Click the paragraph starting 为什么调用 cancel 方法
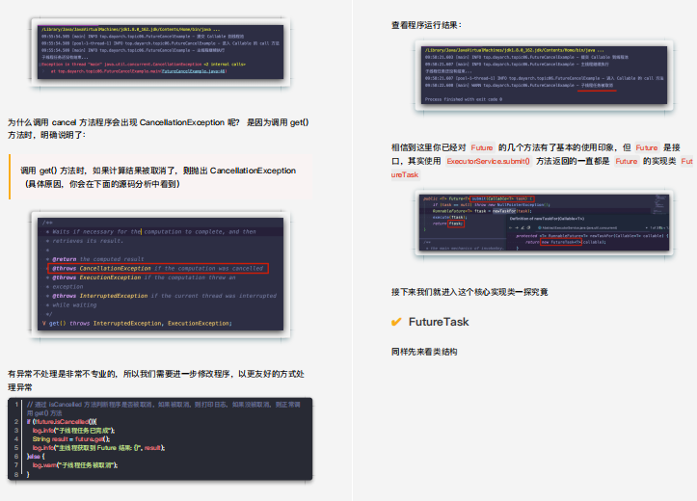Screen dimensions: 697x501 click(158, 128)
